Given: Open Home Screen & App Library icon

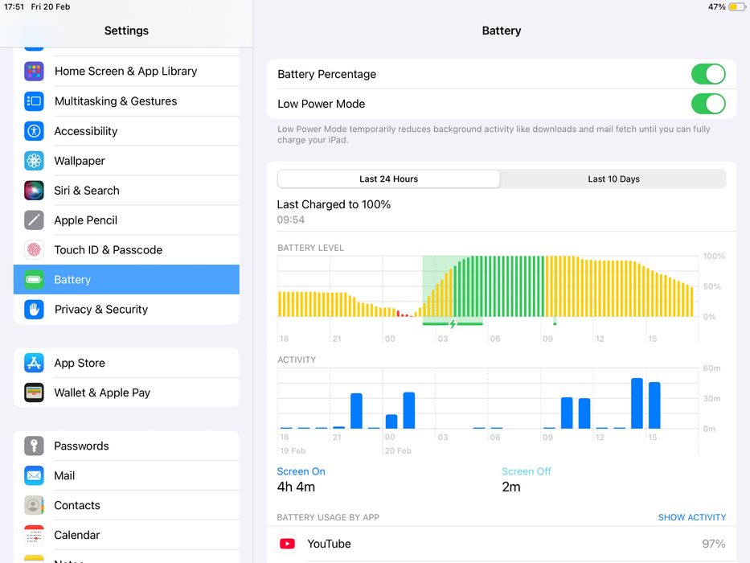Looking at the screenshot, I should click(x=34, y=72).
